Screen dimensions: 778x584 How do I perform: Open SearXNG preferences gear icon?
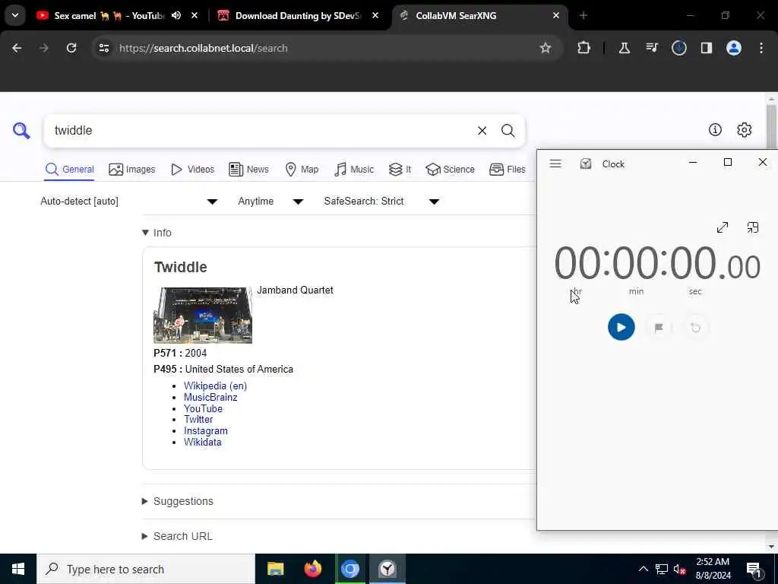click(x=744, y=129)
